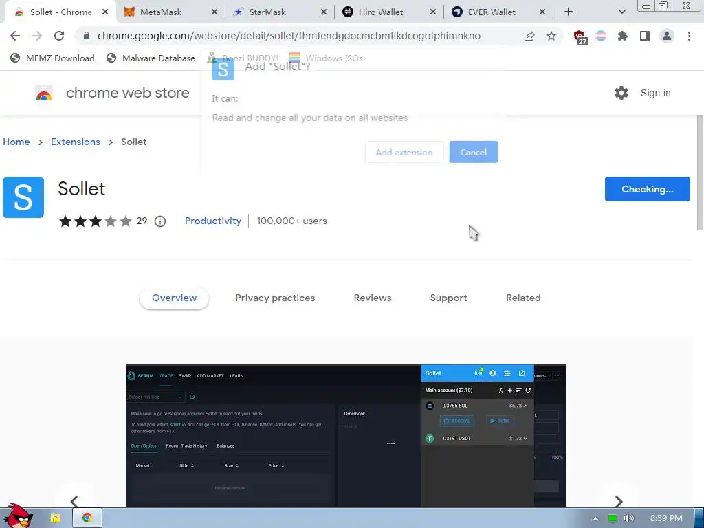Open the Bonzi BUDDY! bookmark
Image resolution: width=704 pixels, height=528 pixels.
coord(243,58)
